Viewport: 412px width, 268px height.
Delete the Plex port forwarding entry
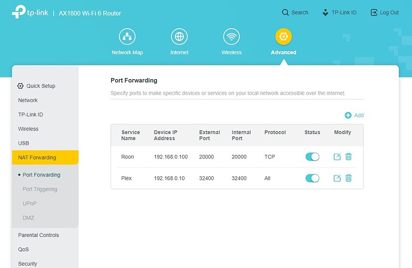pos(349,178)
